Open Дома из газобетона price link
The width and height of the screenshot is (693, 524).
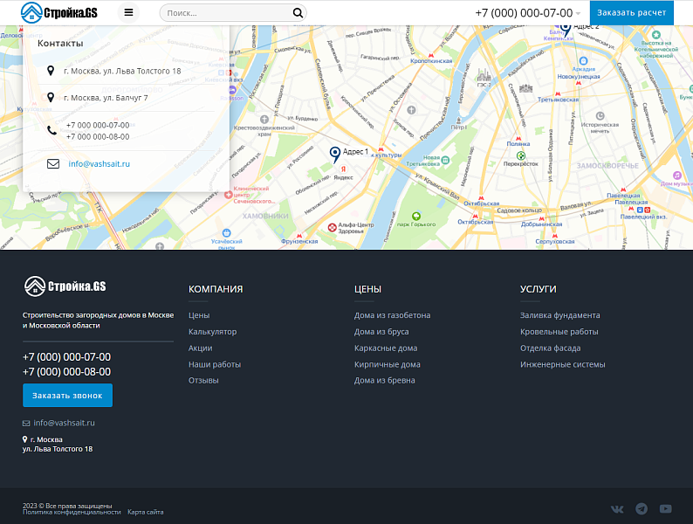point(392,315)
